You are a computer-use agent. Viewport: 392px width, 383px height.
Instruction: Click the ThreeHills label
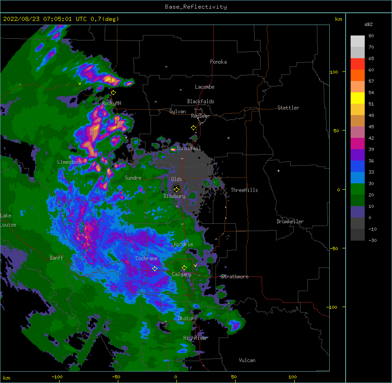(x=244, y=190)
